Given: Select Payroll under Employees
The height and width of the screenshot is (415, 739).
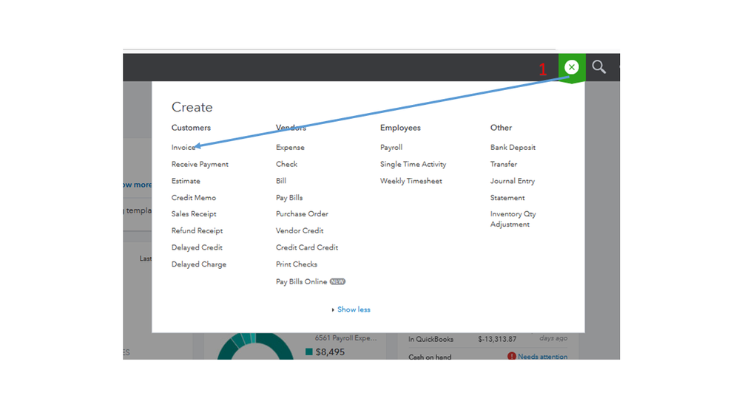Looking at the screenshot, I should [391, 147].
